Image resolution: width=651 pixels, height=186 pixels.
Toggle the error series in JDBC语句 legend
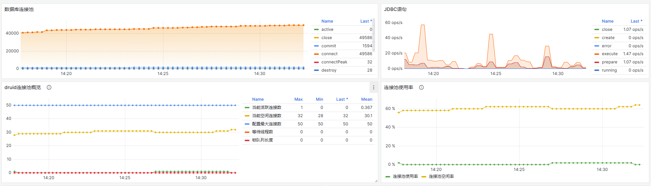coord(606,46)
